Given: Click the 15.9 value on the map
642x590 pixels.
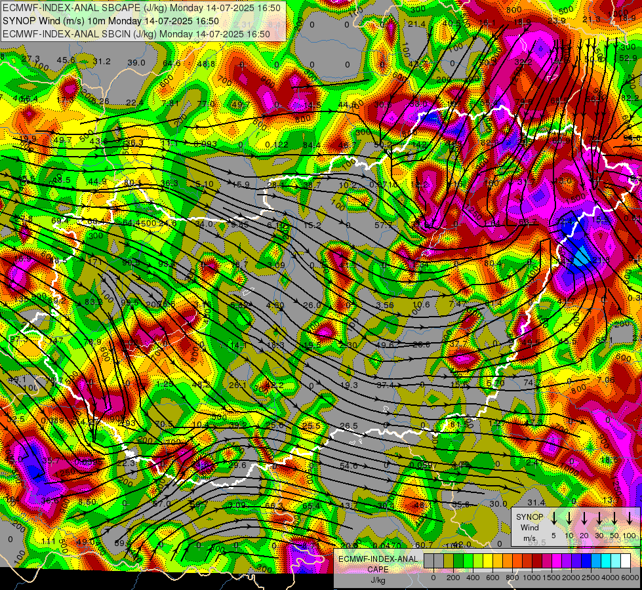Looking at the screenshot, I should click(241, 185).
